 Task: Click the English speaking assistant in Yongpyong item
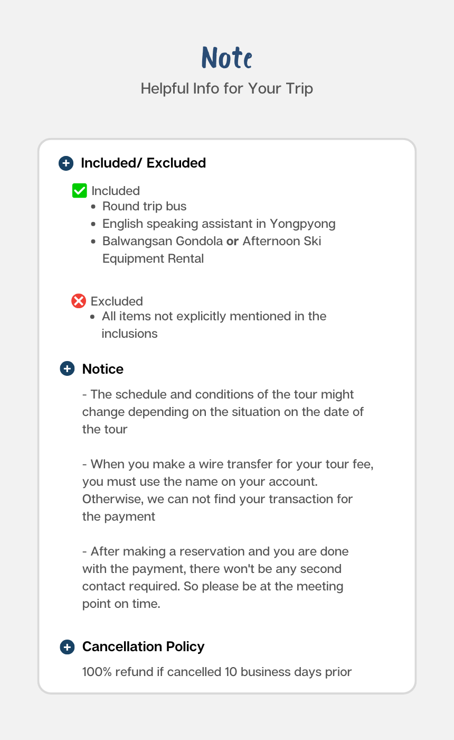(219, 224)
